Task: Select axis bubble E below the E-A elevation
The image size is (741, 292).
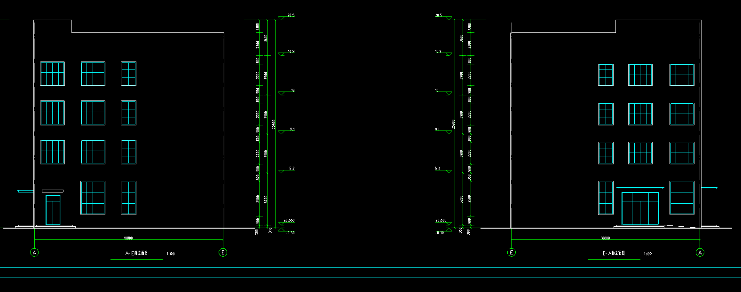Action: point(512,253)
